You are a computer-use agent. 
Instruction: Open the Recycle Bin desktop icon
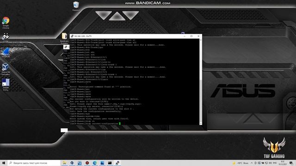(76, 6)
